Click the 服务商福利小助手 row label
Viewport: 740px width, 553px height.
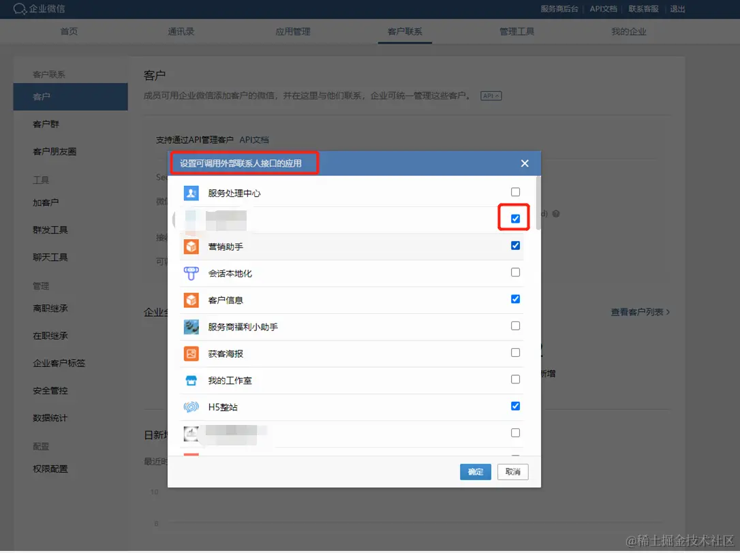[243, 326]
